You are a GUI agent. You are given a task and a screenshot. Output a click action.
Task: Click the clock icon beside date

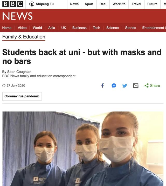click(4, 85)
